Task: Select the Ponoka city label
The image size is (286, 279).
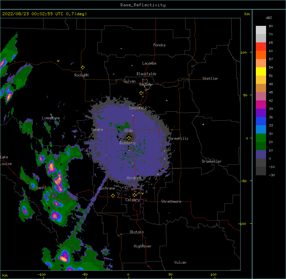Action: (159, 45)
